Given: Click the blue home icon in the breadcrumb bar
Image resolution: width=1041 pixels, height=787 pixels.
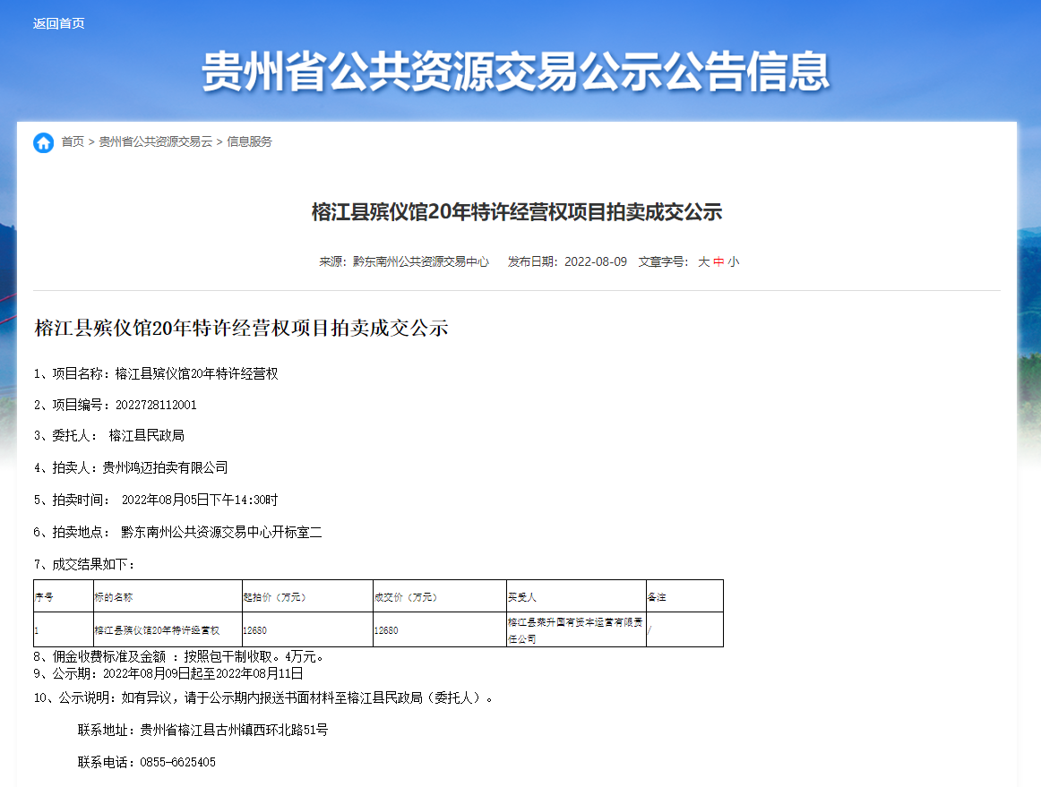Looking at the screenshot, I should click(43, 141).
